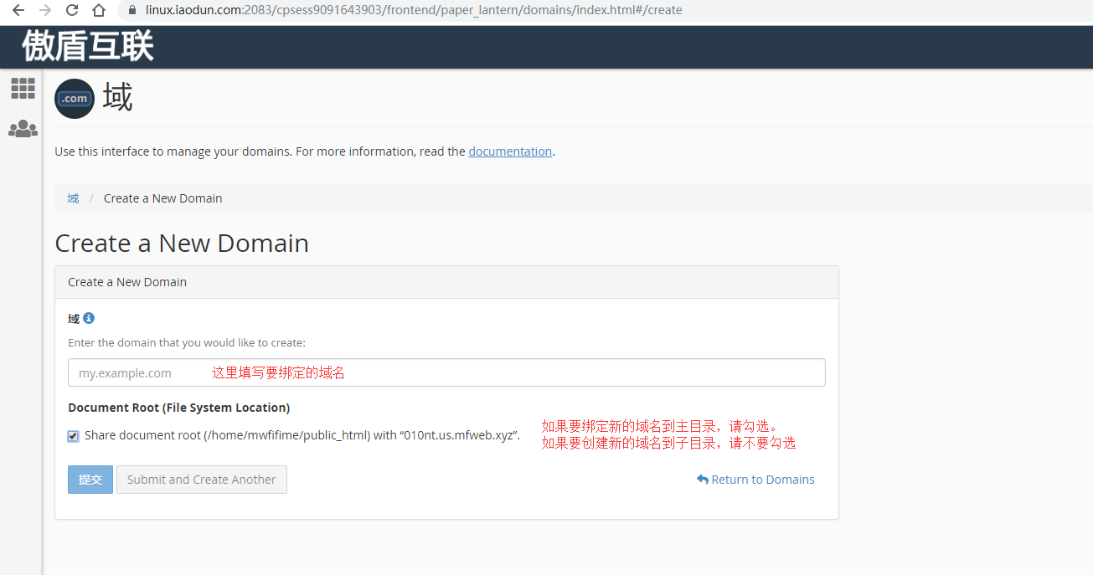Click the 傲盾互联 logo in header

(x=88, y=46)
